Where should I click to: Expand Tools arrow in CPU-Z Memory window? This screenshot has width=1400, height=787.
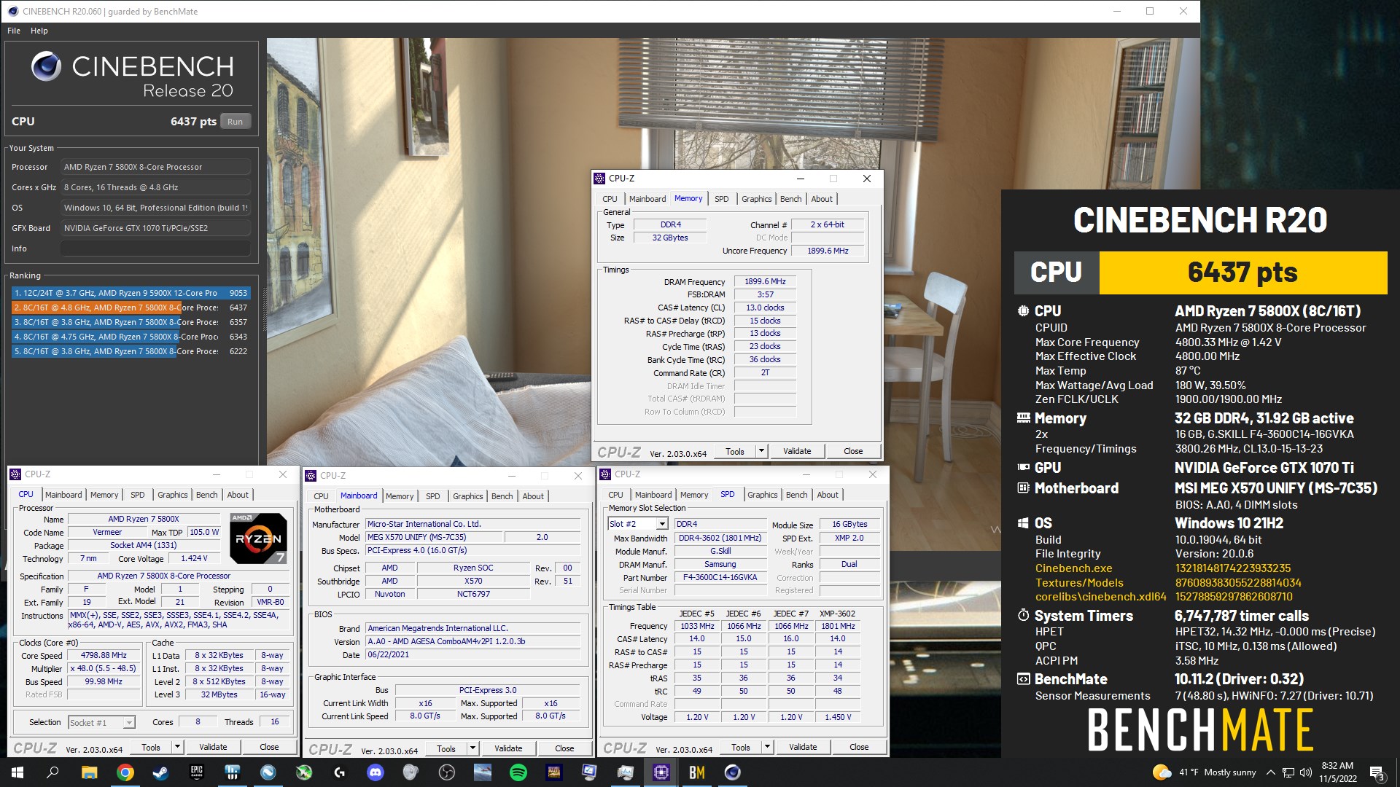pos(761,451)
